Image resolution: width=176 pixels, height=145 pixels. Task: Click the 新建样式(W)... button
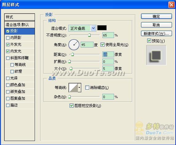point(156,33)
